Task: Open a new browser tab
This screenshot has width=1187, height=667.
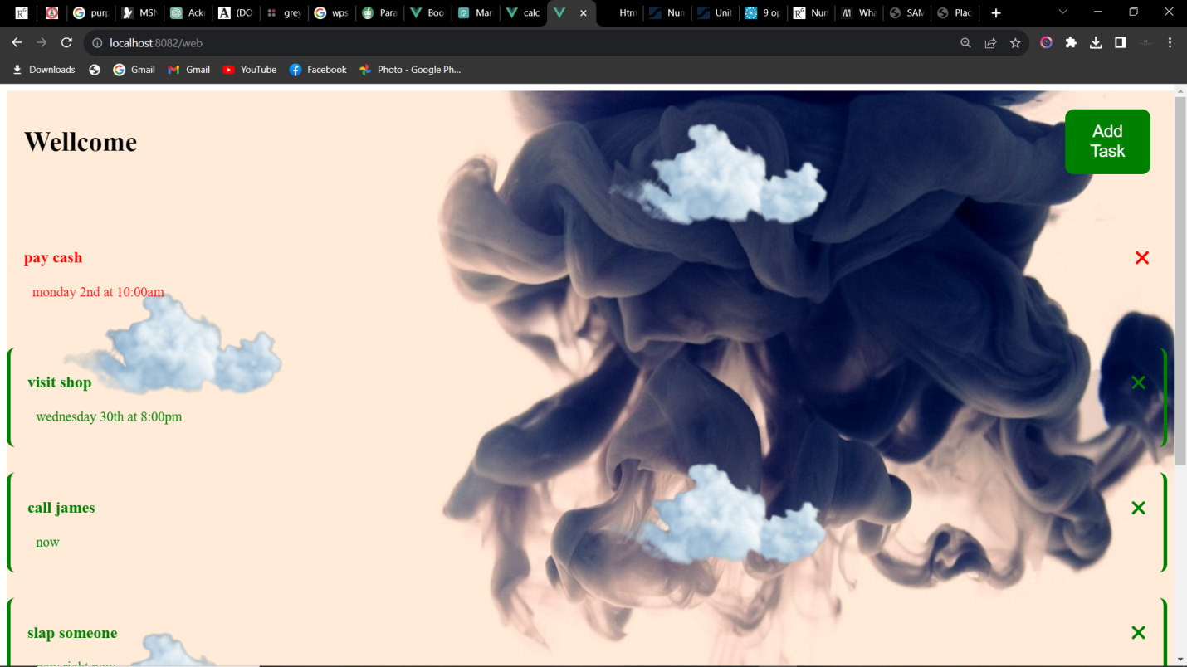Action: (x=996, y=13)
